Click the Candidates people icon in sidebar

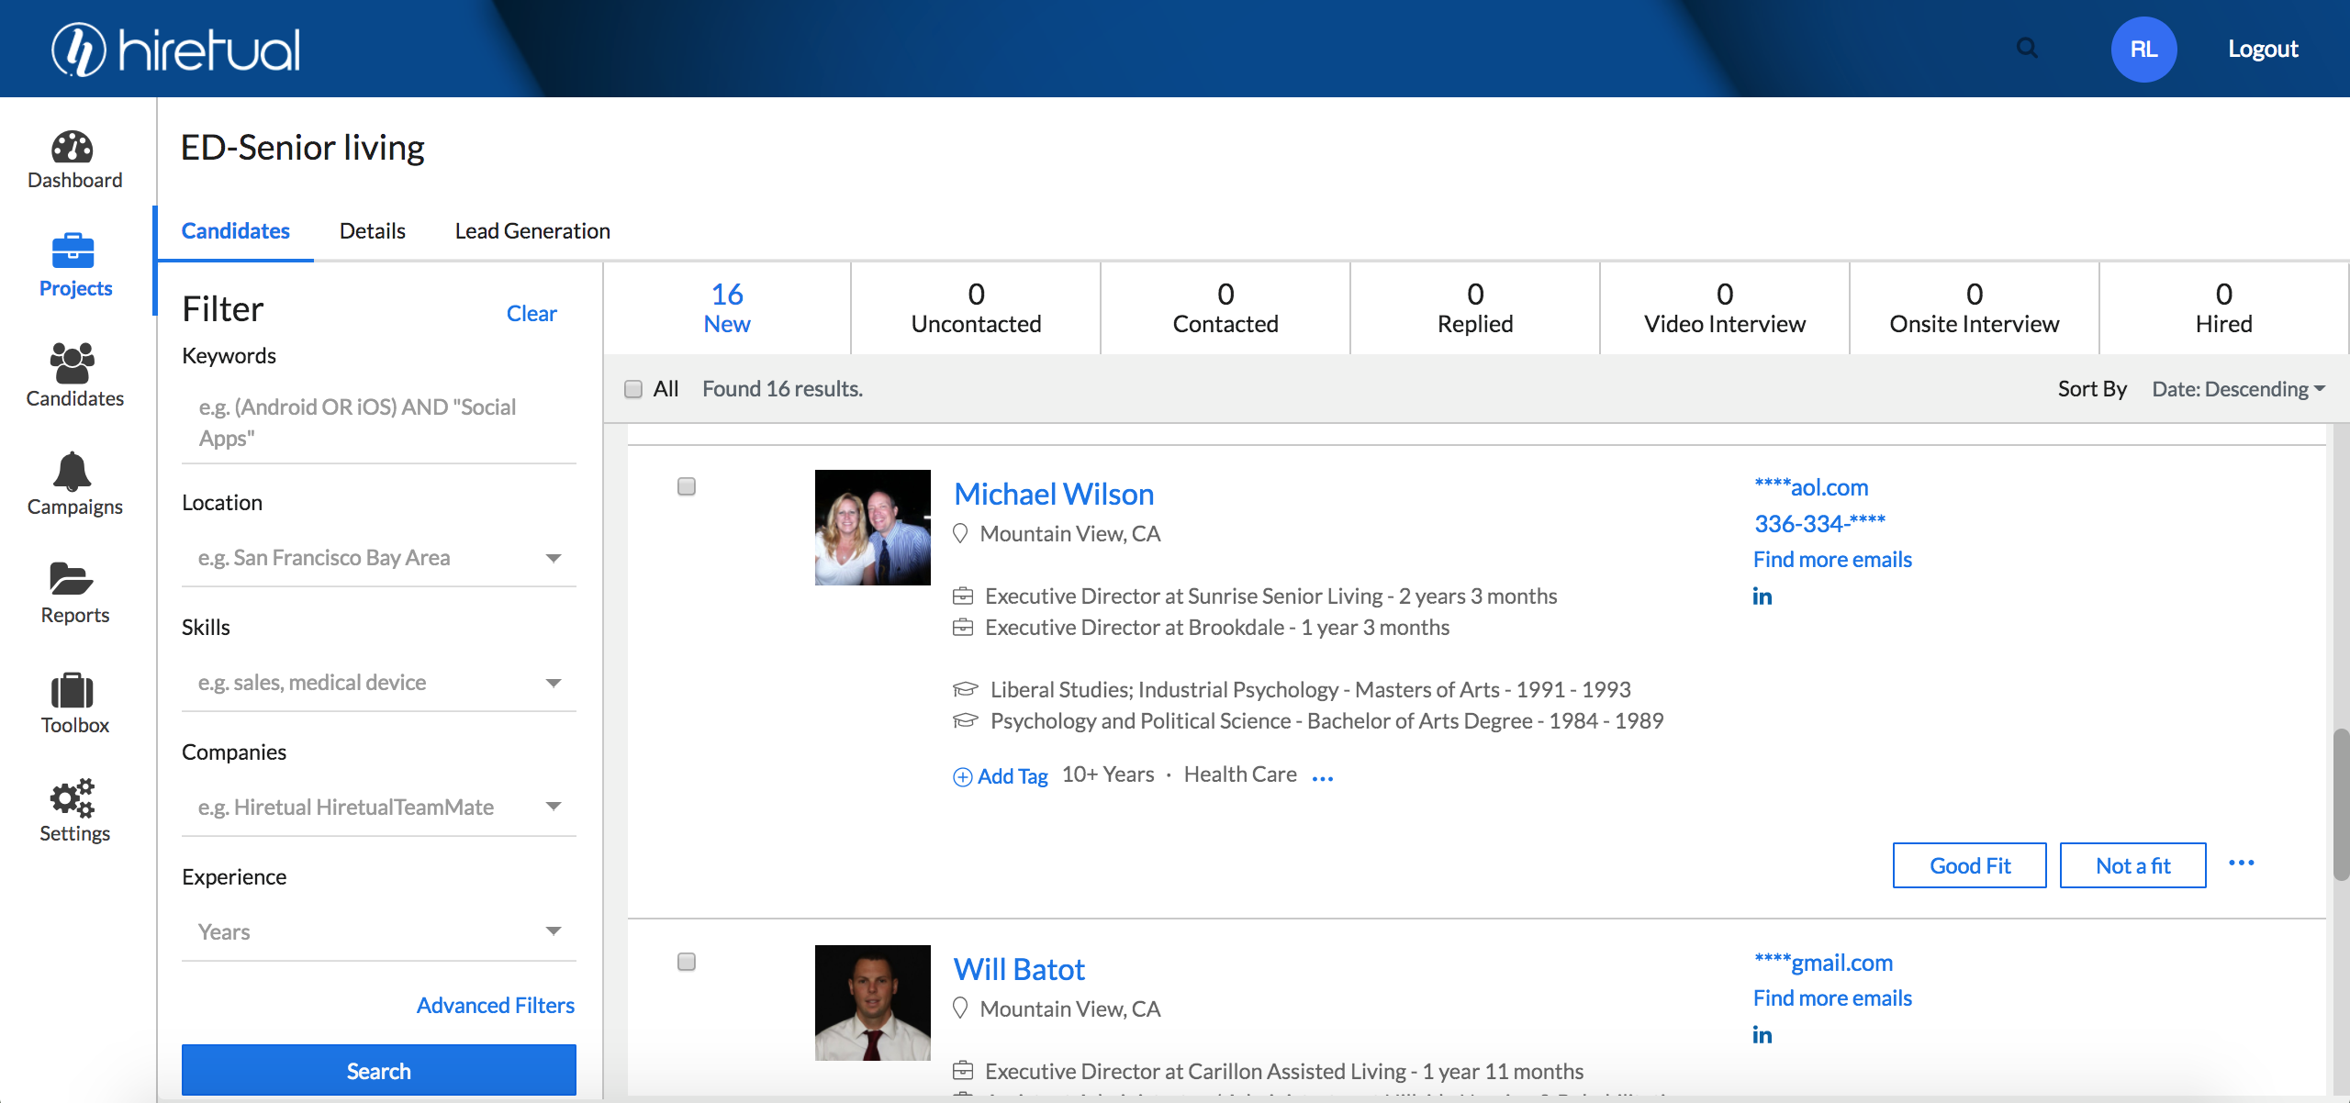tap(73, 363)
